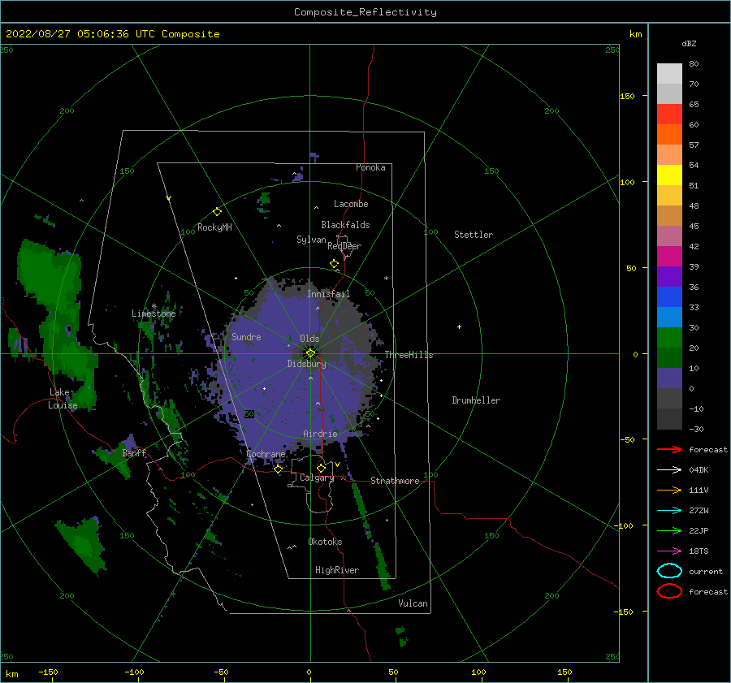Select the magenta 39-42 dBZ color swatch
The width and height of the screenshot is (731, 683).
669,256
